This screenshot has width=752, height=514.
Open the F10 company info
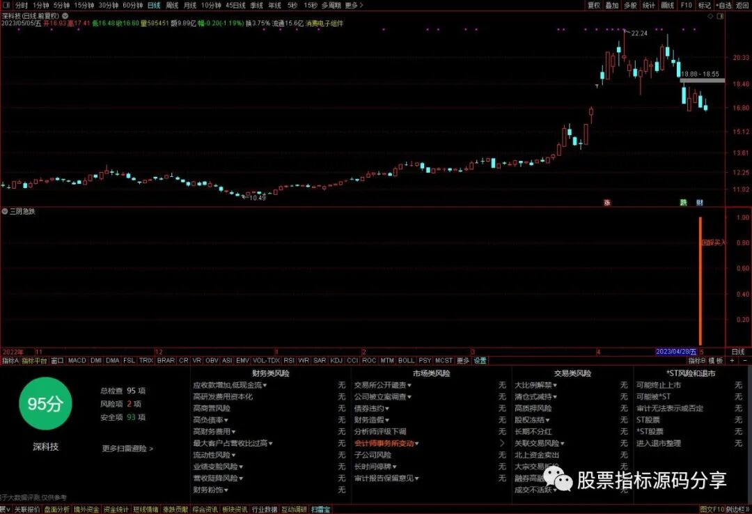coord(687,6)
